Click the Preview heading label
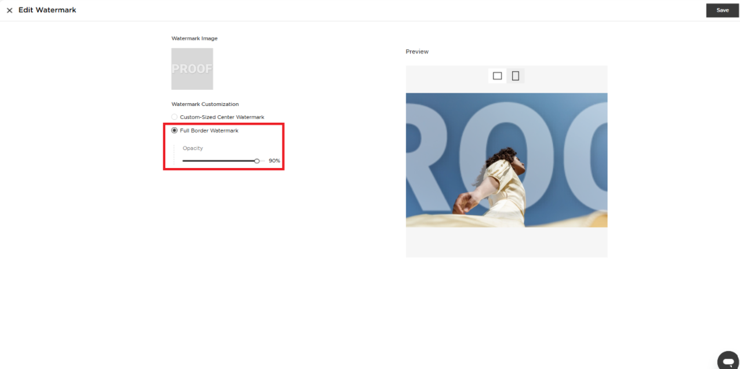The height and width of the screenshot is (369, 740). point(417,52)
